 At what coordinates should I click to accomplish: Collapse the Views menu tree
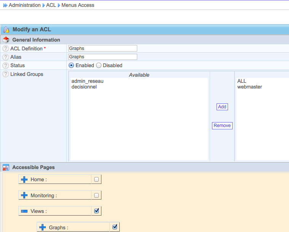click(x=24, y=211)
